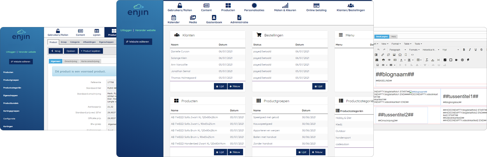This screenshot has width=487, height=157.
Task: Open Product kopiëren dropdown button
Action: (x=91, y=51)
